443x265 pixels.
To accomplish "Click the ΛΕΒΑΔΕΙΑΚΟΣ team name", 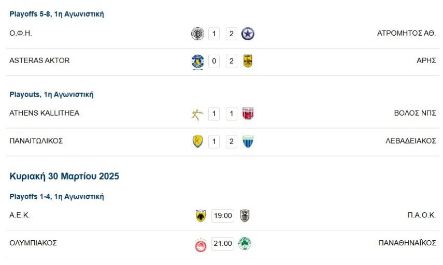I will tap(410, 141).
